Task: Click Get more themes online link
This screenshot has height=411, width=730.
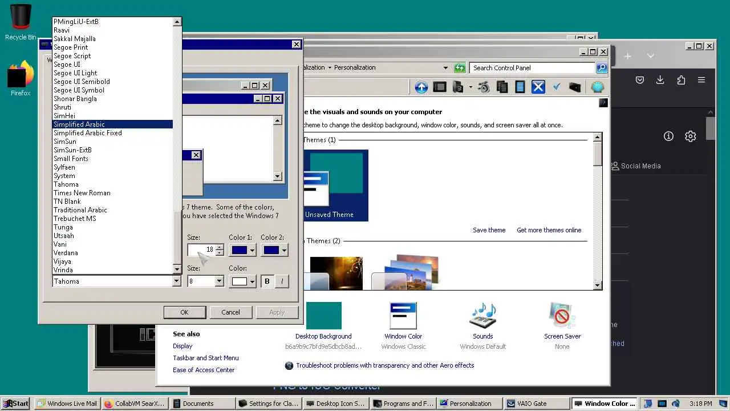Action: (x=549, y=230)
